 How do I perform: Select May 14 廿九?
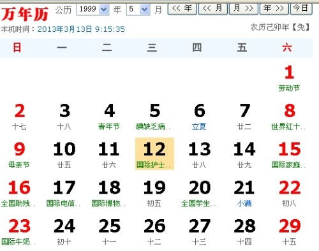tap(244, 155)
